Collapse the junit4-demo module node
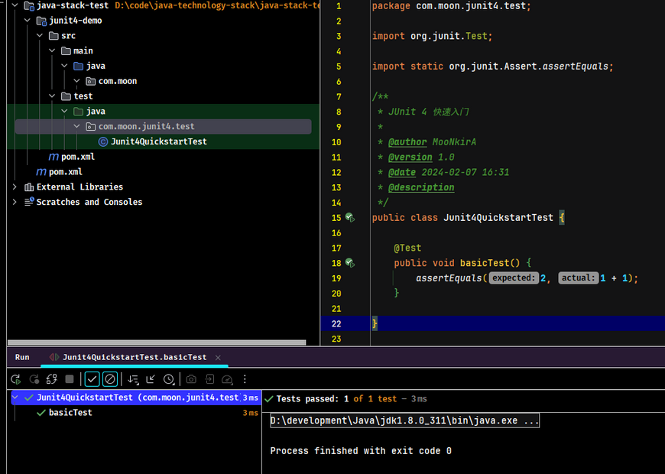Screen dimensions: 665x474 coord(28,21)
